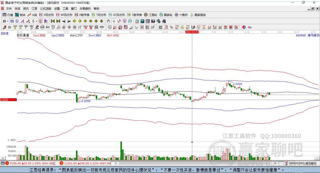Click the P四方形 square chart icon
This screenshot has height=173, width=320.
pyautogui.click(x=46, y=15)
